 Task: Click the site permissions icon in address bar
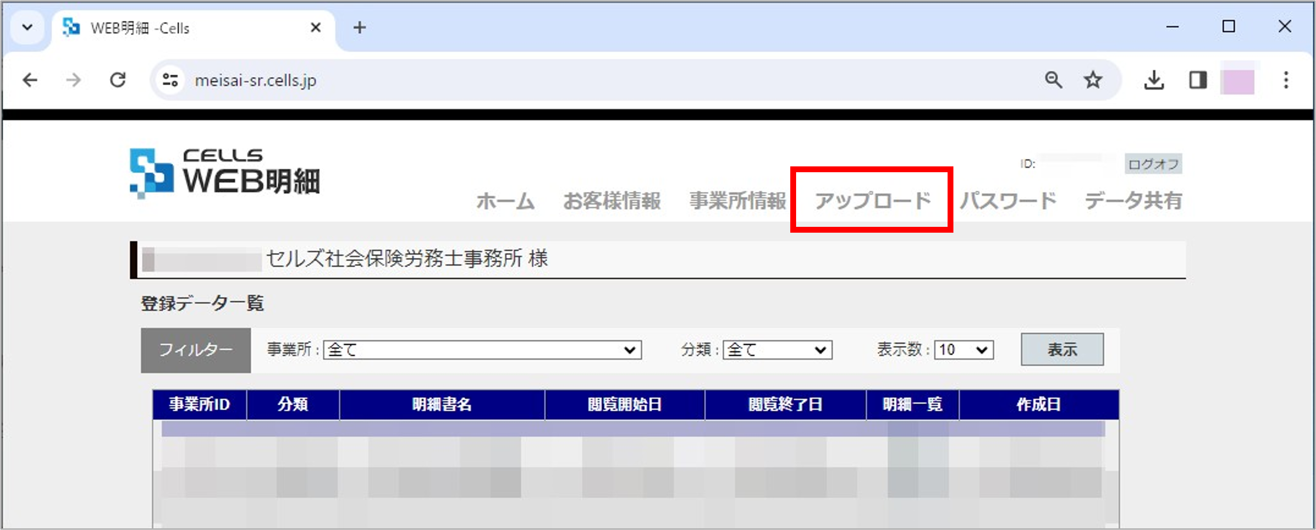pyautogui.click(x=169, y=80)
